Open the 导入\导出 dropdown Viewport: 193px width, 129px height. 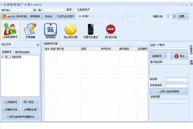[30, 102]
